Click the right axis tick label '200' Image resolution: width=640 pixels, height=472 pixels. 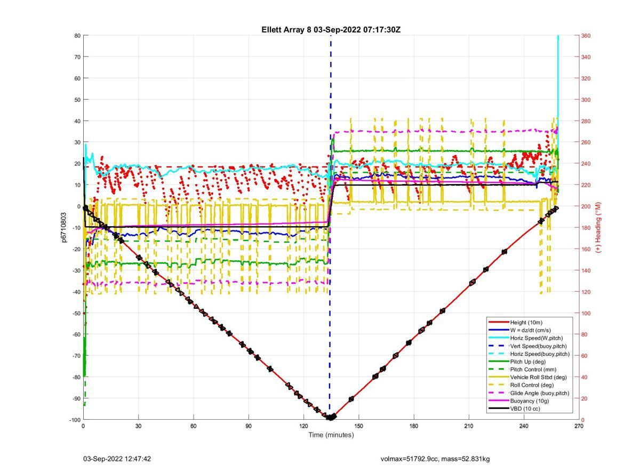(586, 206)
